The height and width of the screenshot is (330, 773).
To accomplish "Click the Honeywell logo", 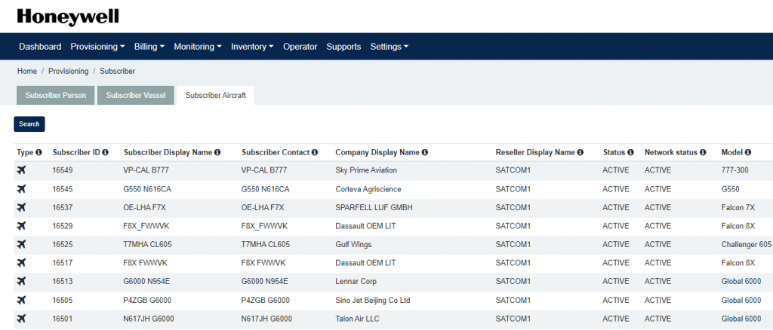I will coord(68,17).
